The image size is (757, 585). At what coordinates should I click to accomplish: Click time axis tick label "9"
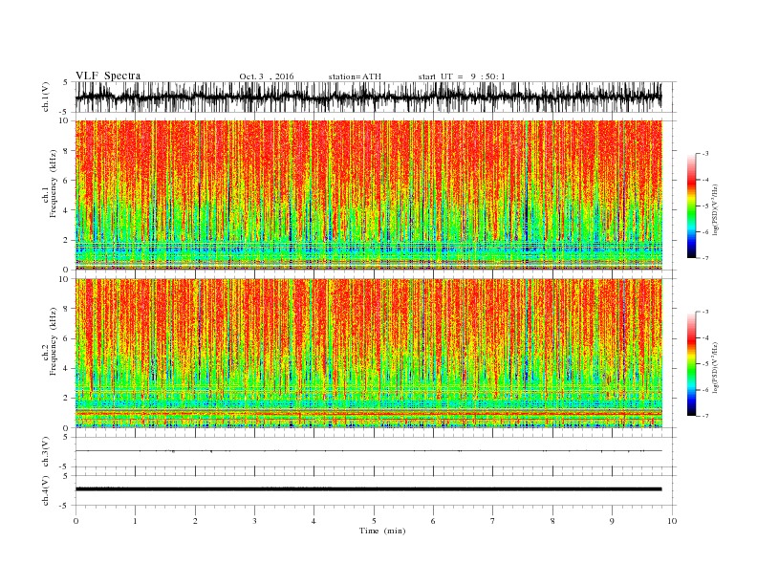(x=612, y=521)
